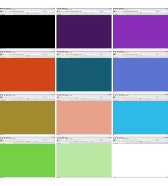The height and width of the screenshot is (186, 168).
Task: Go back using green arrow in black-page window
Action: (x=1, y=11)
